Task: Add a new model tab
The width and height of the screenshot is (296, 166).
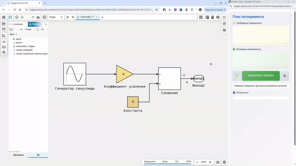Action: pyautogui.click(x=102, y=17)
